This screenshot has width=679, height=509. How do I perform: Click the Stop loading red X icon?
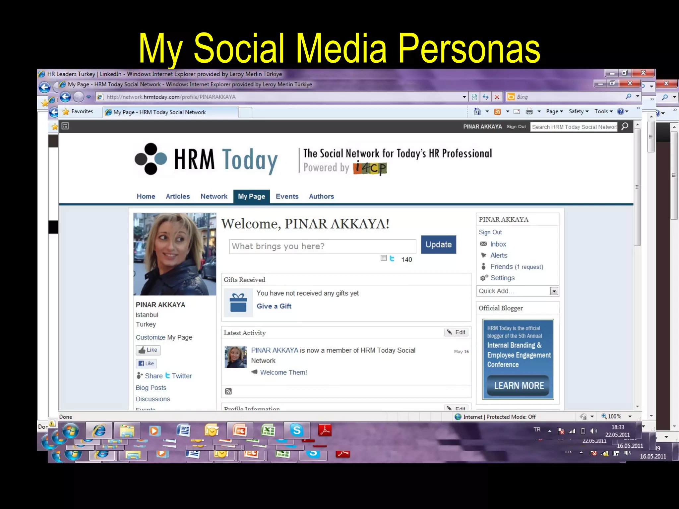point(497,97)
